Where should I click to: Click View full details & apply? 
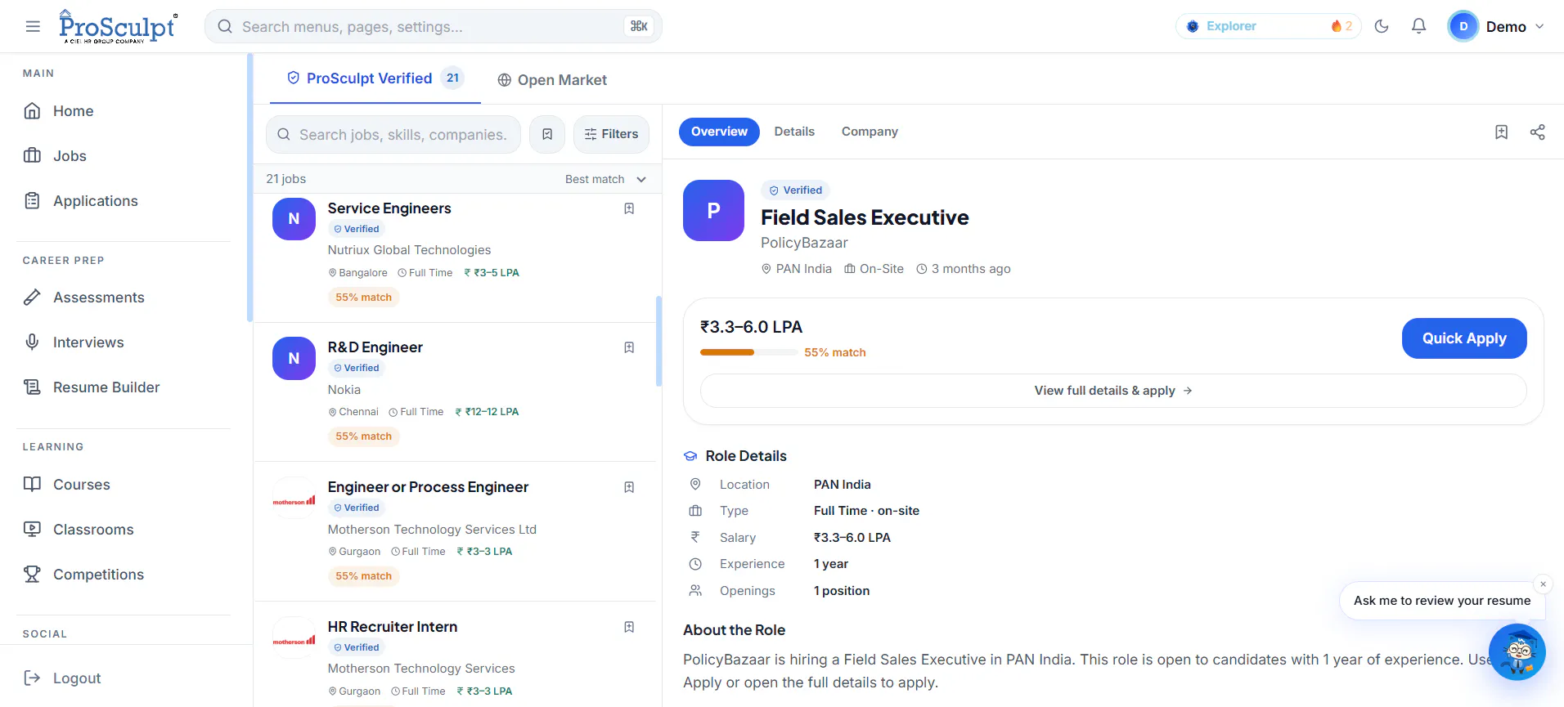click(1113, 391)
